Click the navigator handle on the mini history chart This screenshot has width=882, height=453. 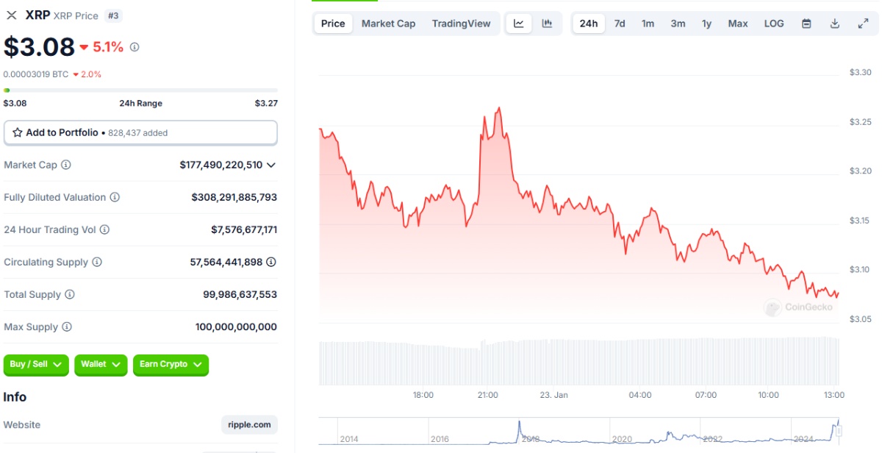click(839, 430)
